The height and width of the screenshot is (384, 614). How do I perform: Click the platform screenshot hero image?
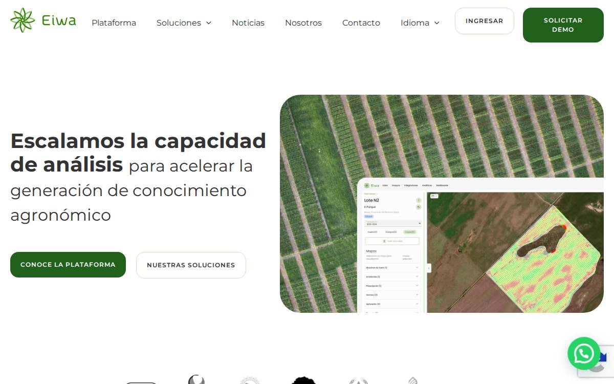point(442,204)
